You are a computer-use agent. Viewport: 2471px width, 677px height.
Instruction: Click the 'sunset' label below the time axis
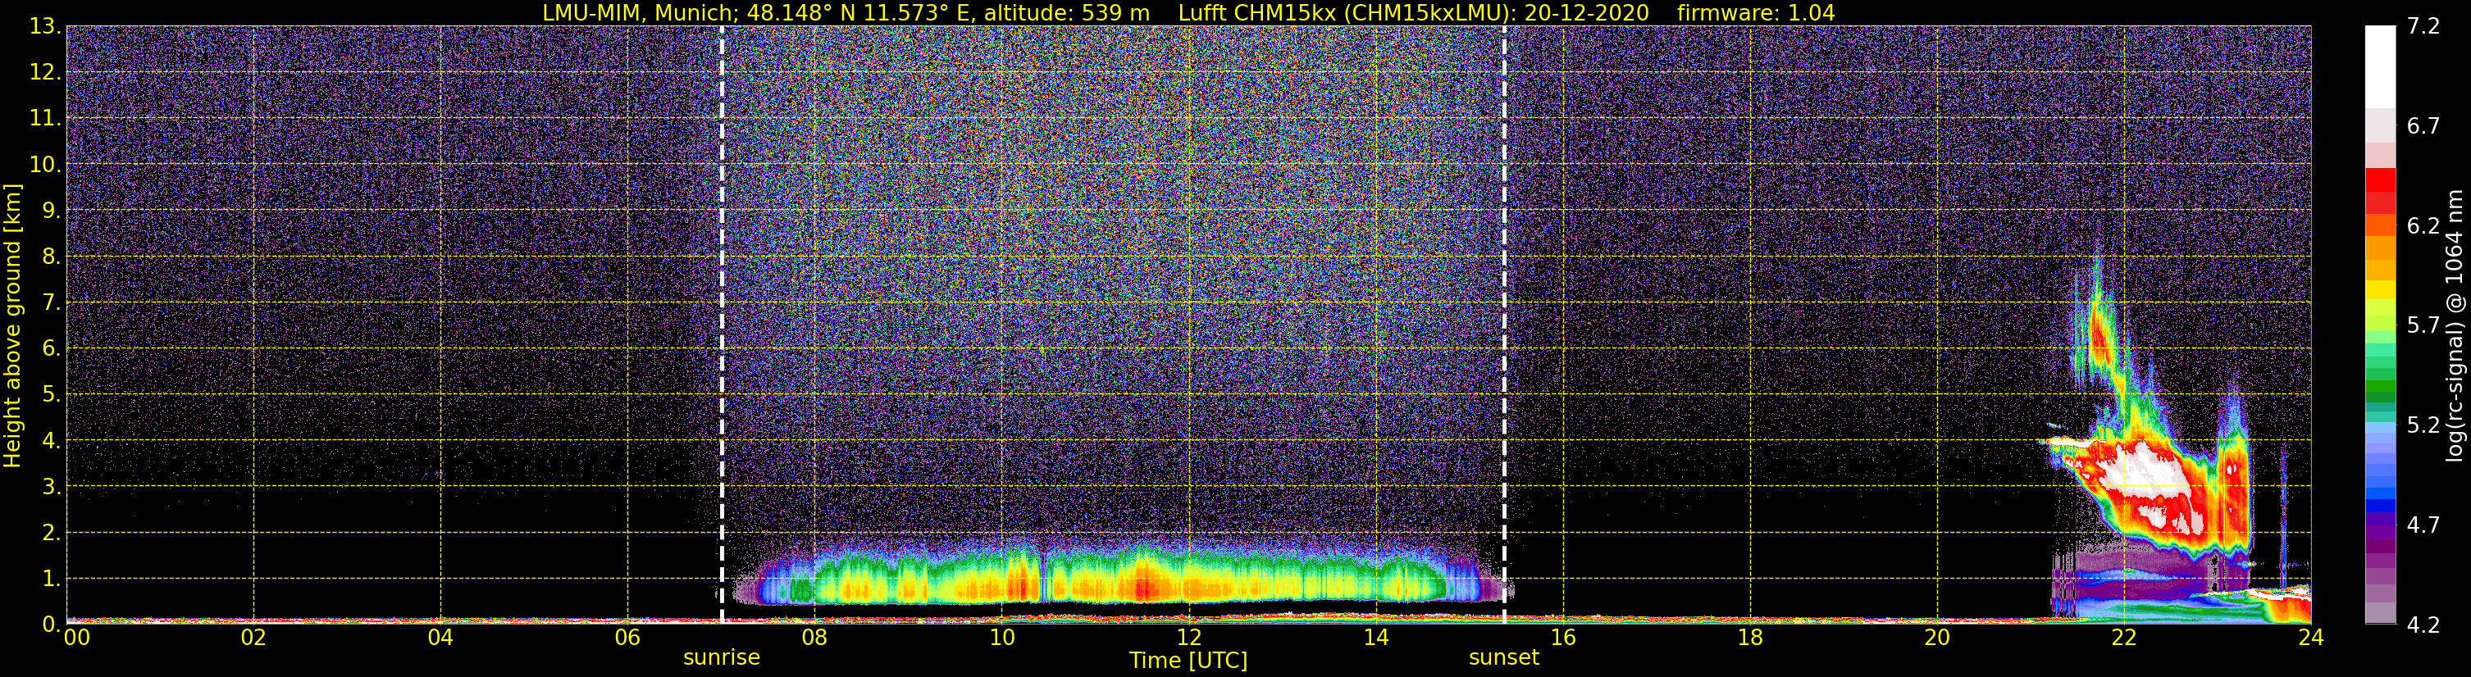coord(1503,658)
